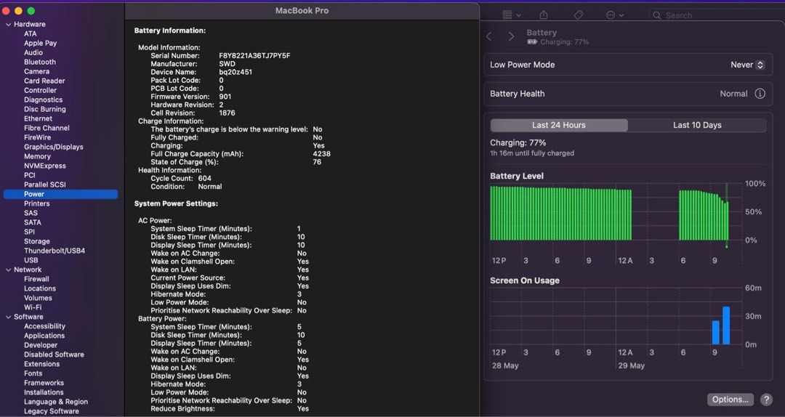
Task: Go forward with the right arrow in Battery pane
Action: (x=511, y=36)
